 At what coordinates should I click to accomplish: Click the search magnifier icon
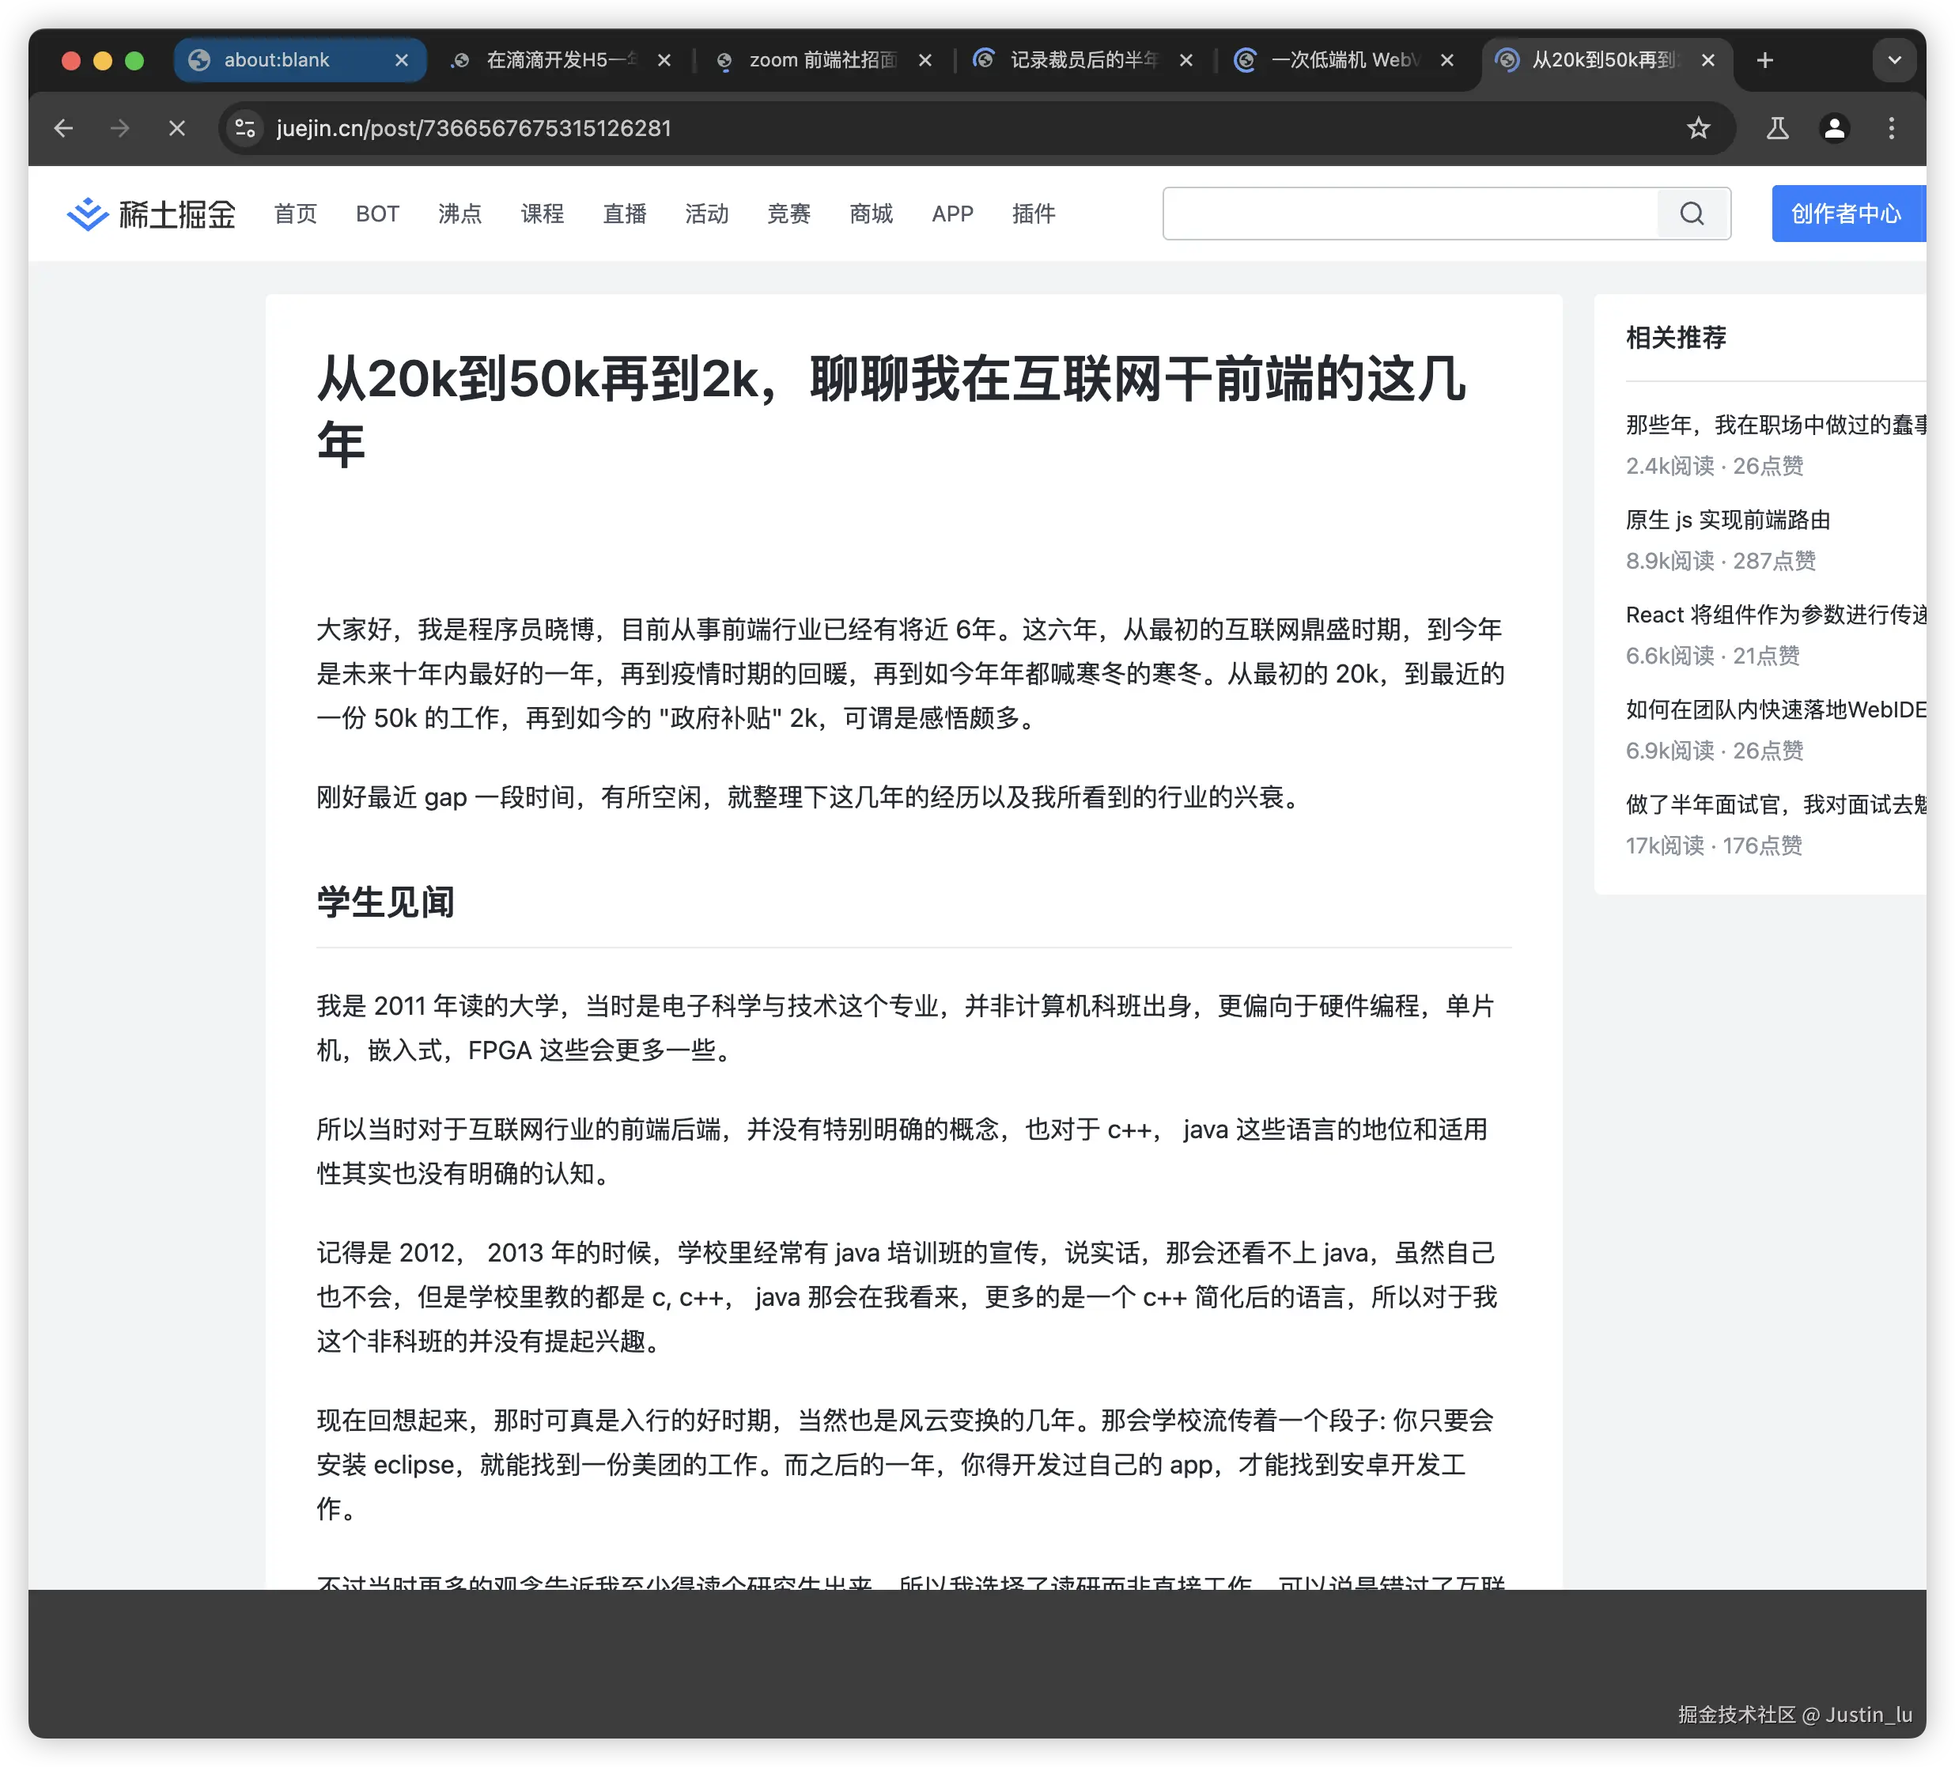click(1692, 214)
